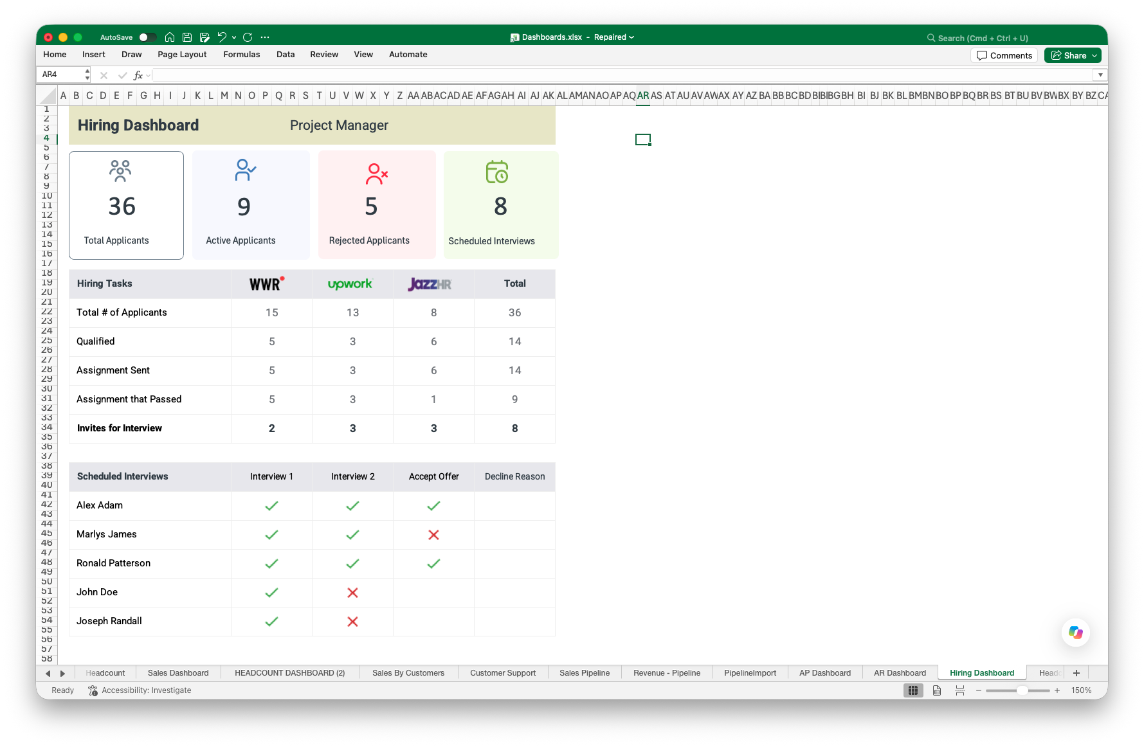Switch to the Sales Dashboard sheet tab
1144x747 pixels.
pyautogui.click(x=178, y=673)
